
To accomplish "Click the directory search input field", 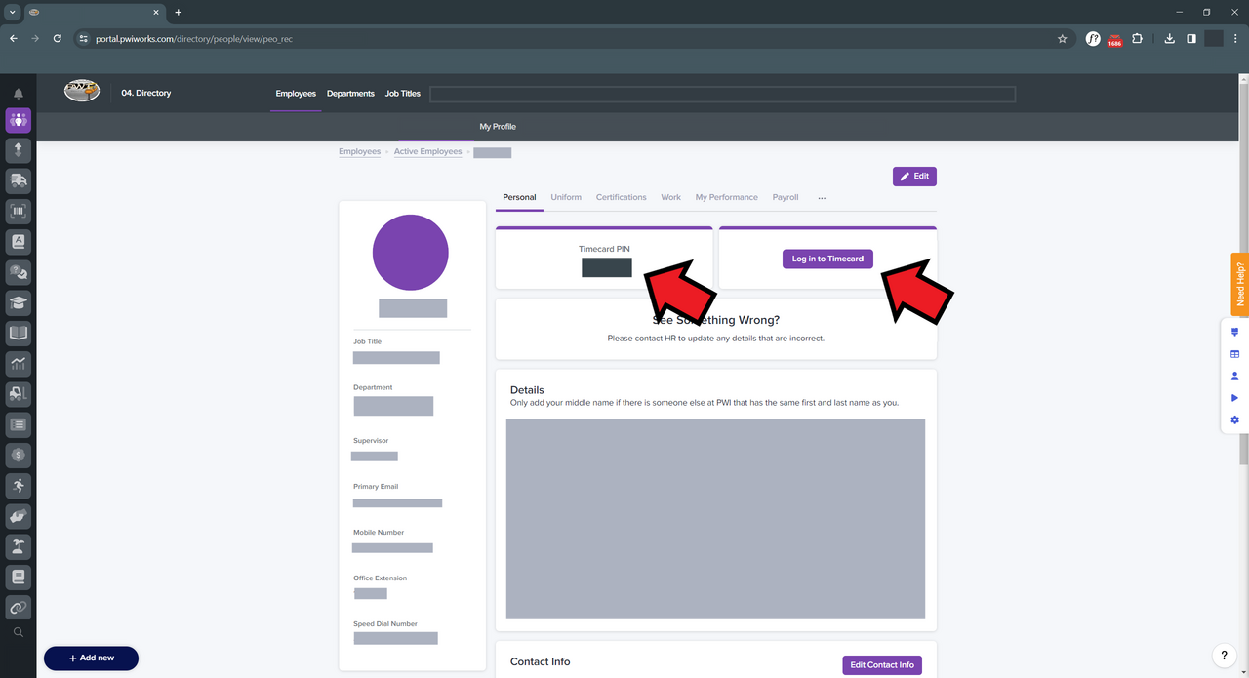I will 722,95.
